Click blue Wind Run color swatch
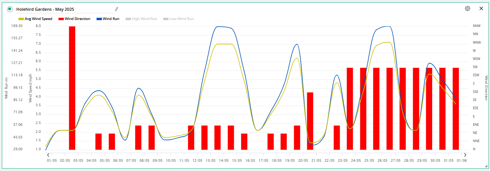 click(99, 19)
